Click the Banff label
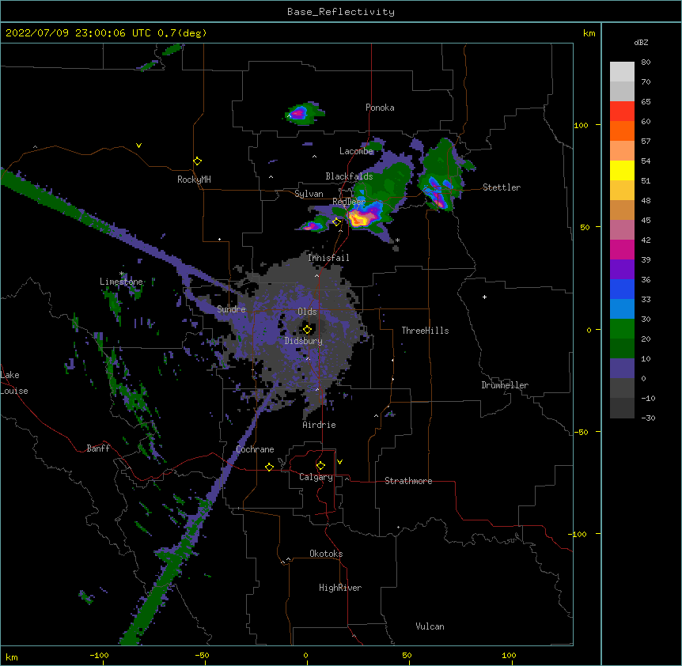The width and height of the screenshot is (682, 666). pos(98,448)
